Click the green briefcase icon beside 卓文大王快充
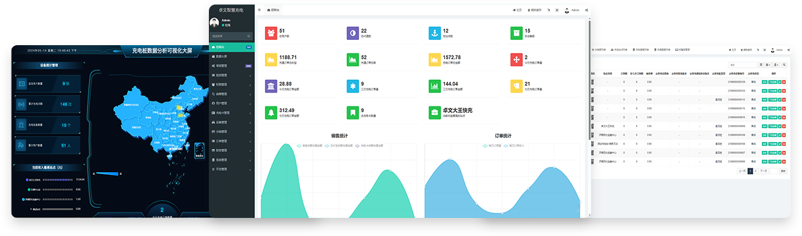 pos(435,112)
